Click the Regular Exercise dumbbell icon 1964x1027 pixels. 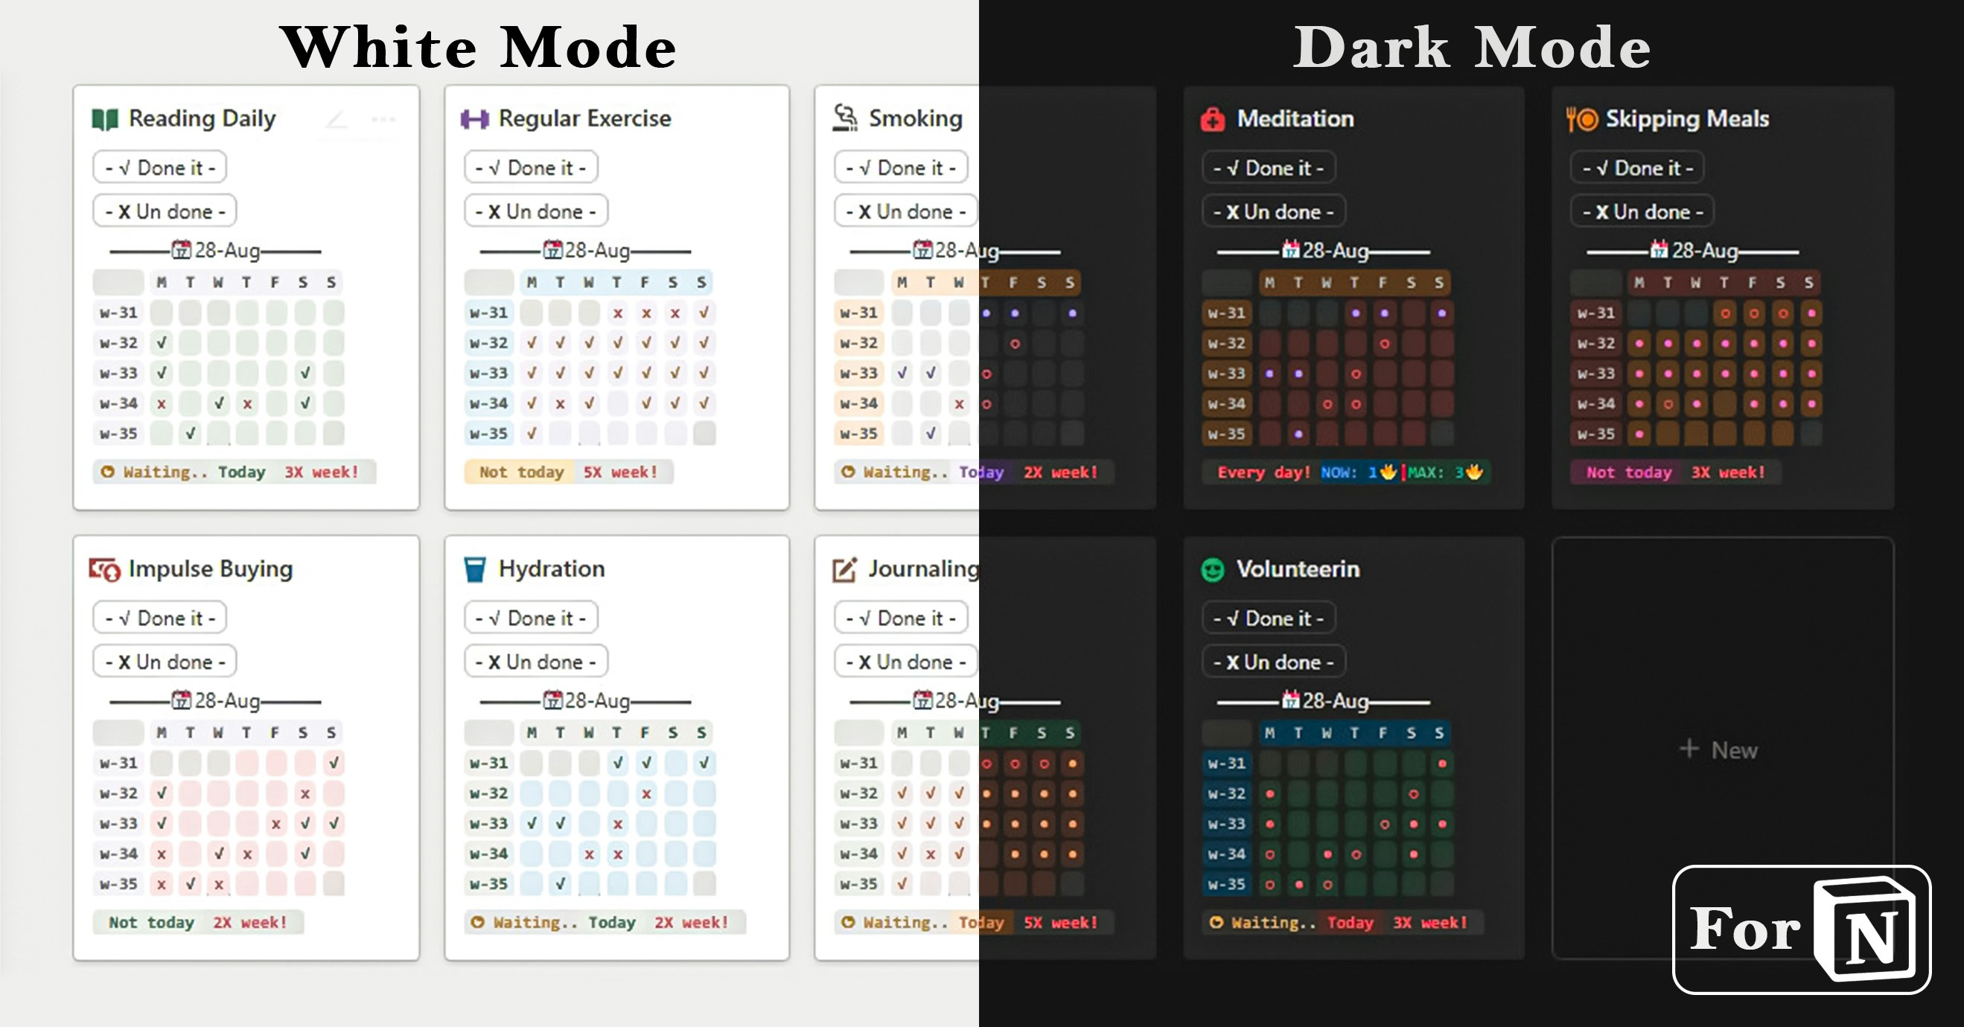coord(474,120)
